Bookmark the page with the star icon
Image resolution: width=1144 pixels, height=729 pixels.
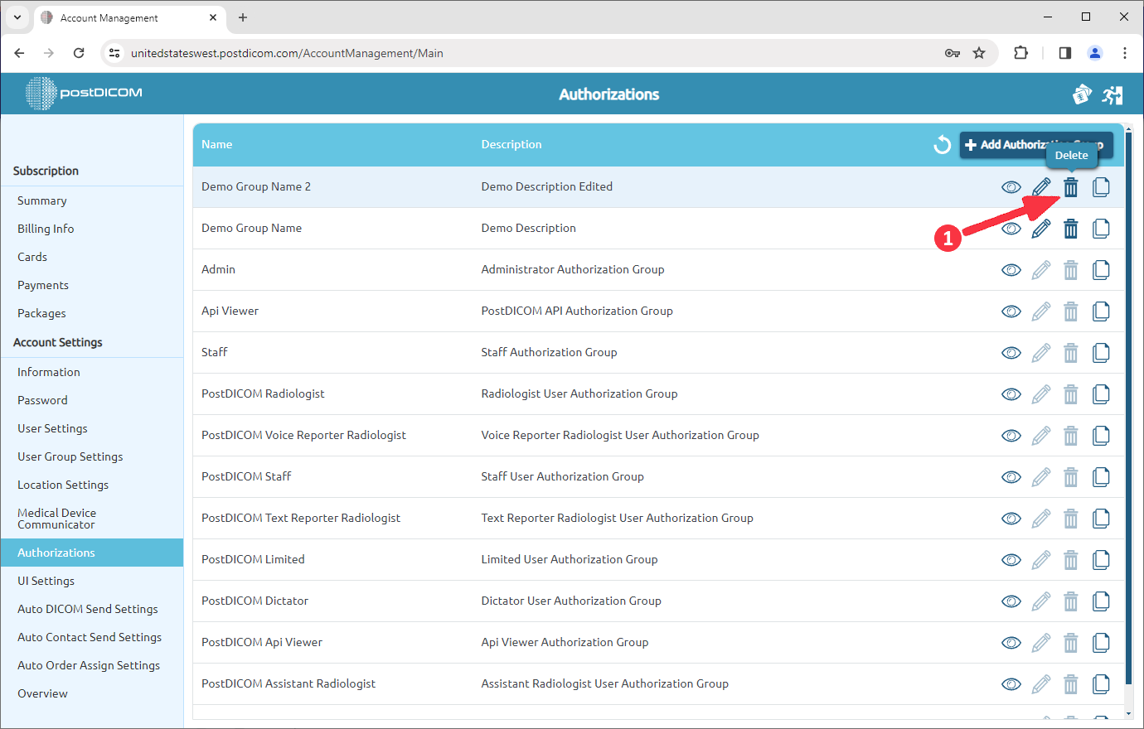click(979, 52)
